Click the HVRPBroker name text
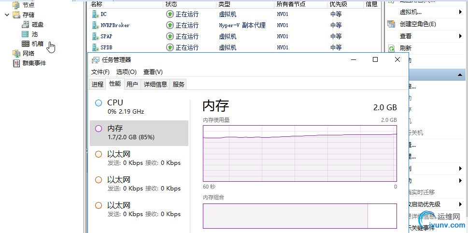 [115, 25]
